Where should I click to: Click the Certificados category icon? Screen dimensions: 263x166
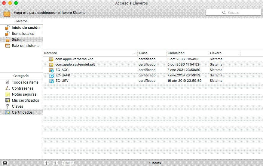(8, 112)
